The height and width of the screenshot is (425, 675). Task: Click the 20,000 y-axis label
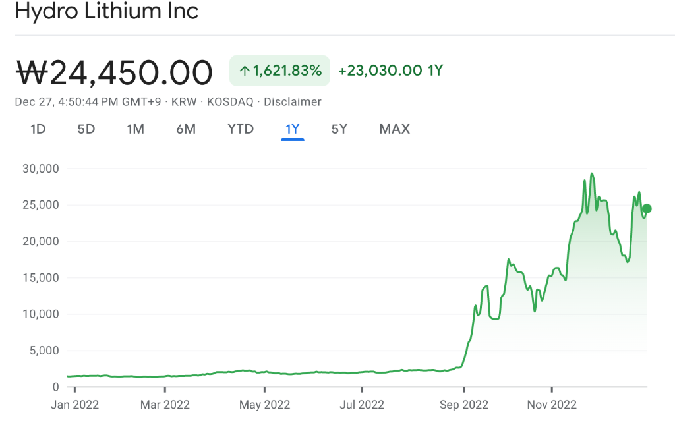41,241
